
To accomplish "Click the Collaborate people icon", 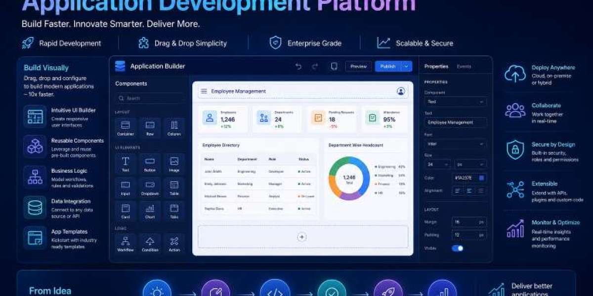I will tap(515, 111).
